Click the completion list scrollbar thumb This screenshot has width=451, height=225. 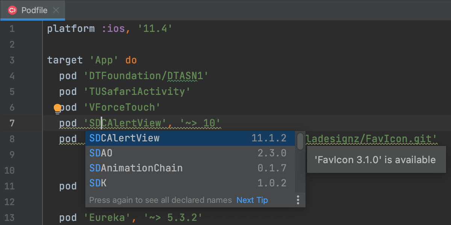(300, 142)
